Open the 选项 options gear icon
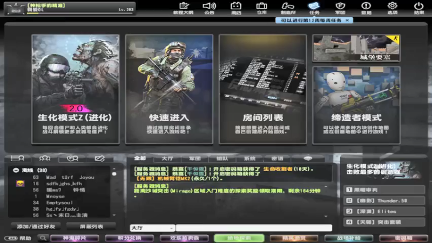This screenshot has width=432, height=243. pos(393,8)
